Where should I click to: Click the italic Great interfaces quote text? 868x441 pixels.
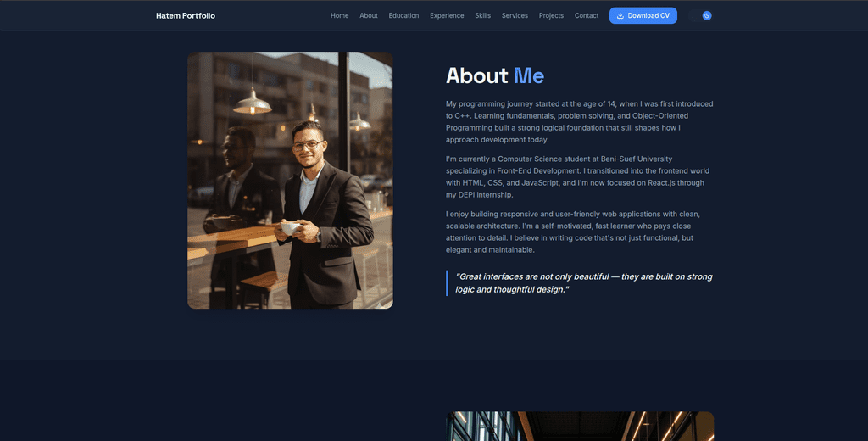(584, 282)
